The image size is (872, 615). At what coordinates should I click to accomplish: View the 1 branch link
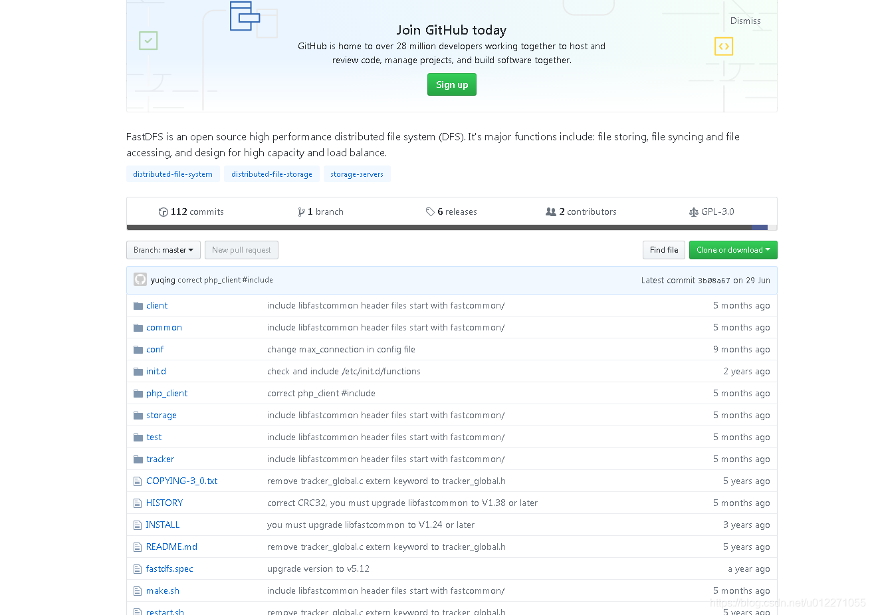click(x=321, y=212)
